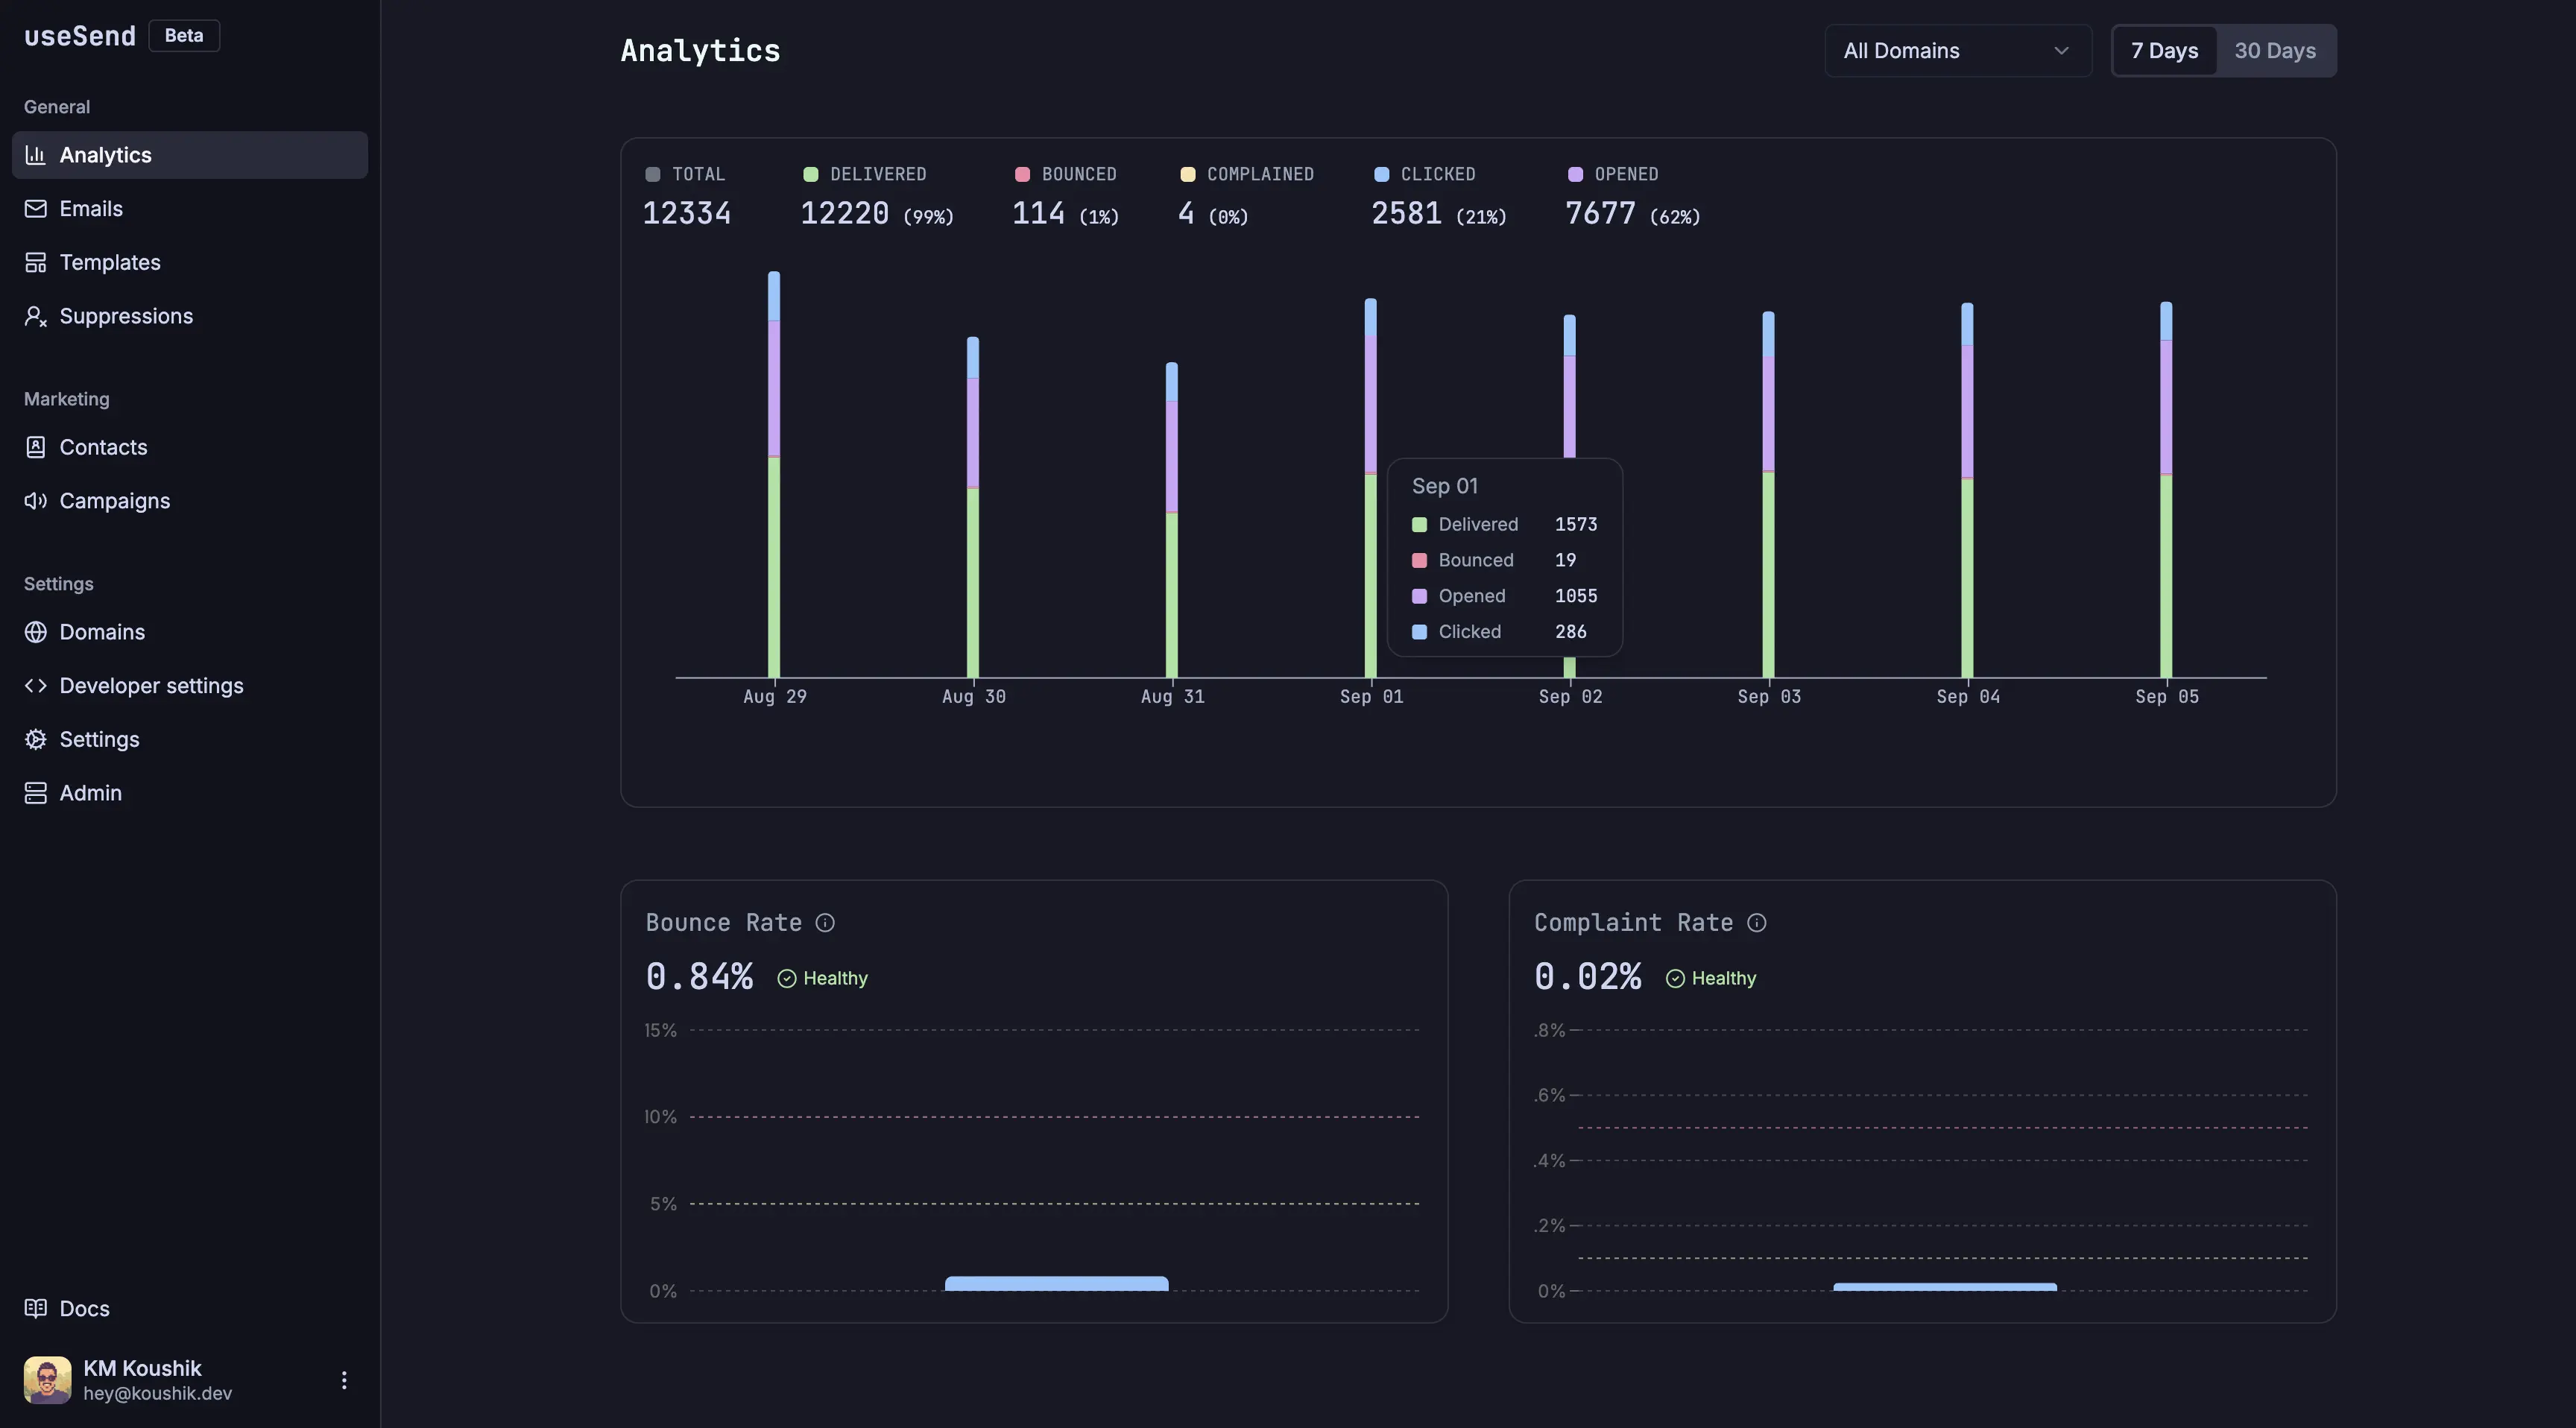2576x1428 pixels.
Task: Click the KM Koushik profile entry
Action: pyautogui.click(x=141, y=1379)
